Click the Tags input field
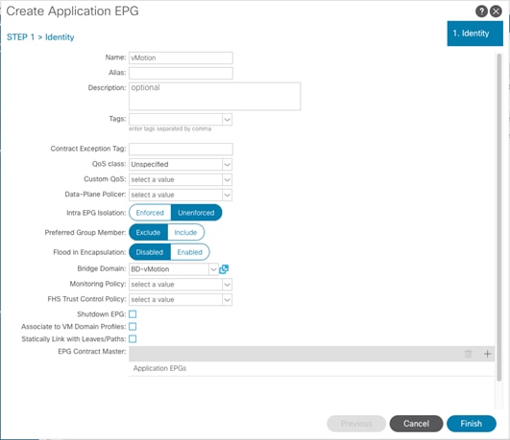This screenshot has height=440, width=510. click(x=176, y=120)
